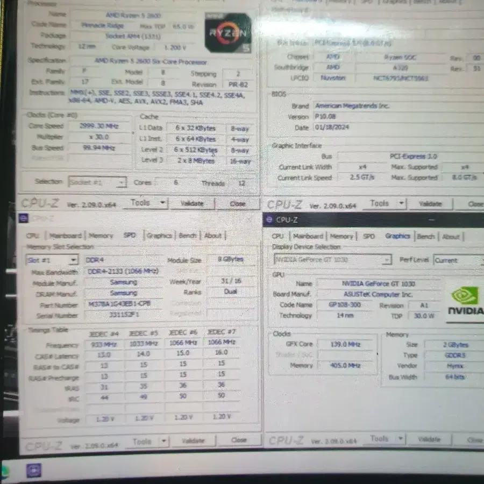The image size is (484, 484).
Task: Click the Ryzen 5 processor logo
Action: 228,33
